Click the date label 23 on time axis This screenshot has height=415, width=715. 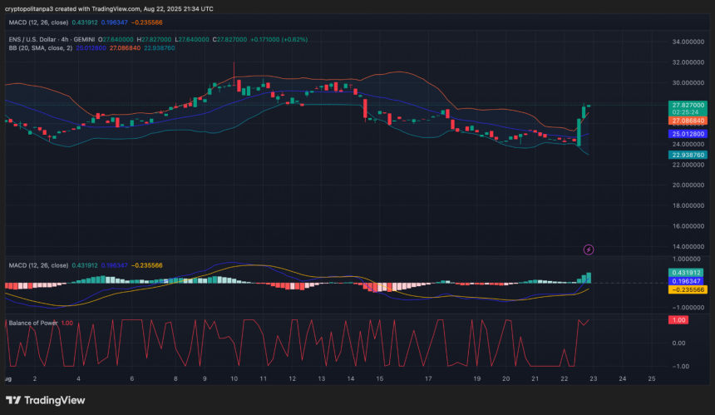594,378
